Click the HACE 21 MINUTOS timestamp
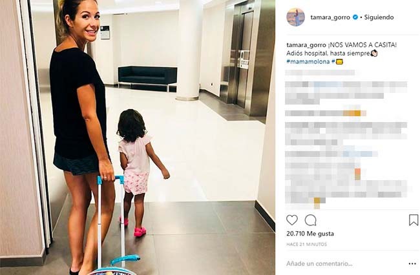 click(307, 244)
